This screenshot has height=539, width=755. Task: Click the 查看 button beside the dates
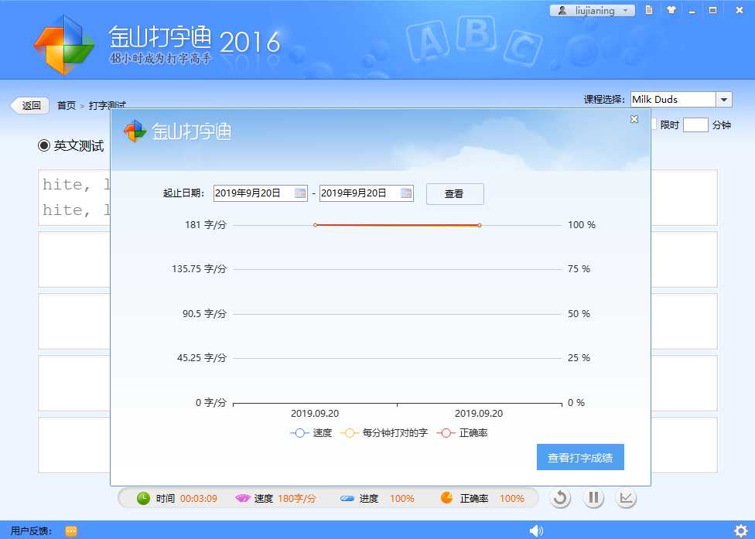click(455, 194)
